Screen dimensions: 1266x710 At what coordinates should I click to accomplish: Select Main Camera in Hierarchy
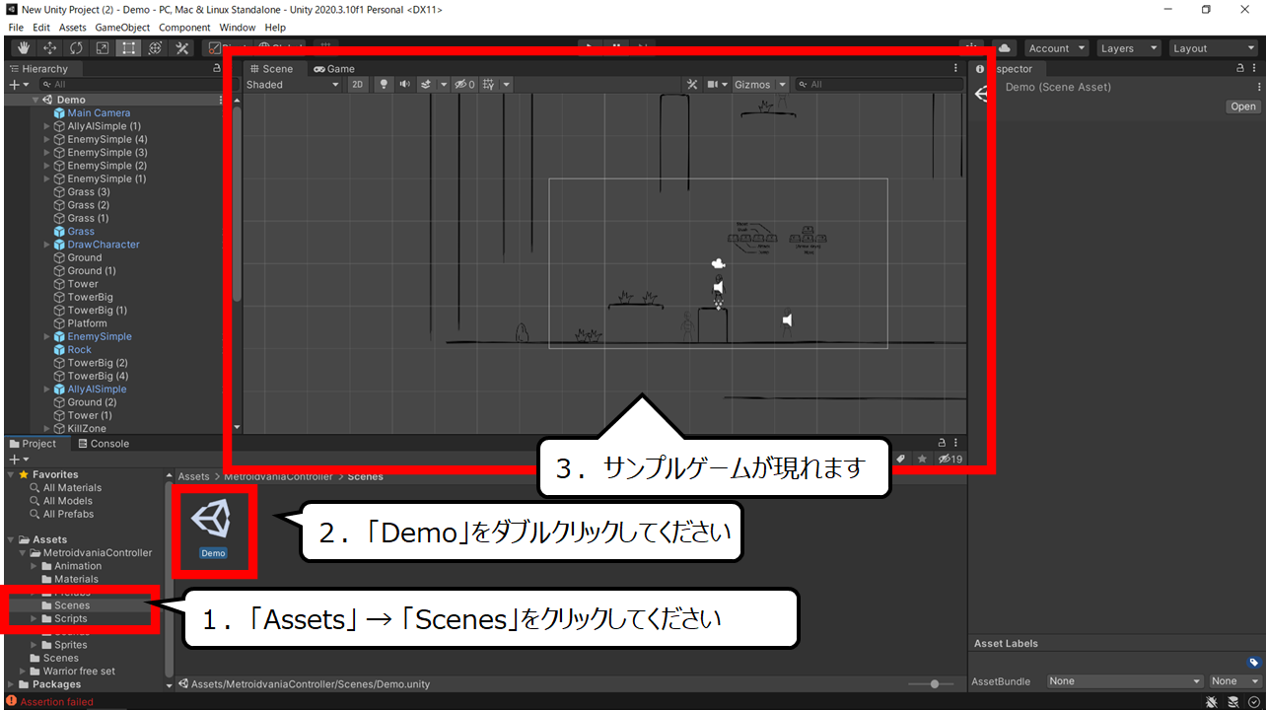(x=99, y=113)
